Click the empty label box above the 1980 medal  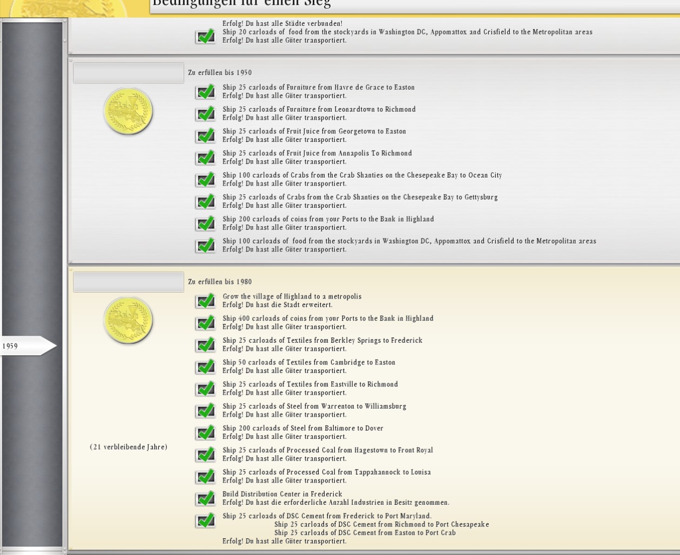click(129, 282)
